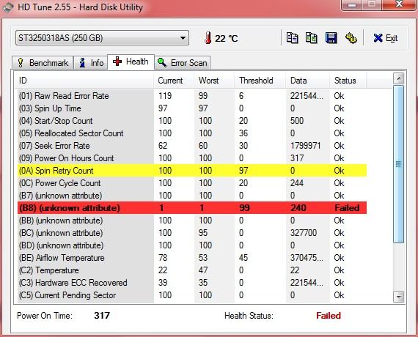Click data value 327700 in the BC row

pos(304,233)
